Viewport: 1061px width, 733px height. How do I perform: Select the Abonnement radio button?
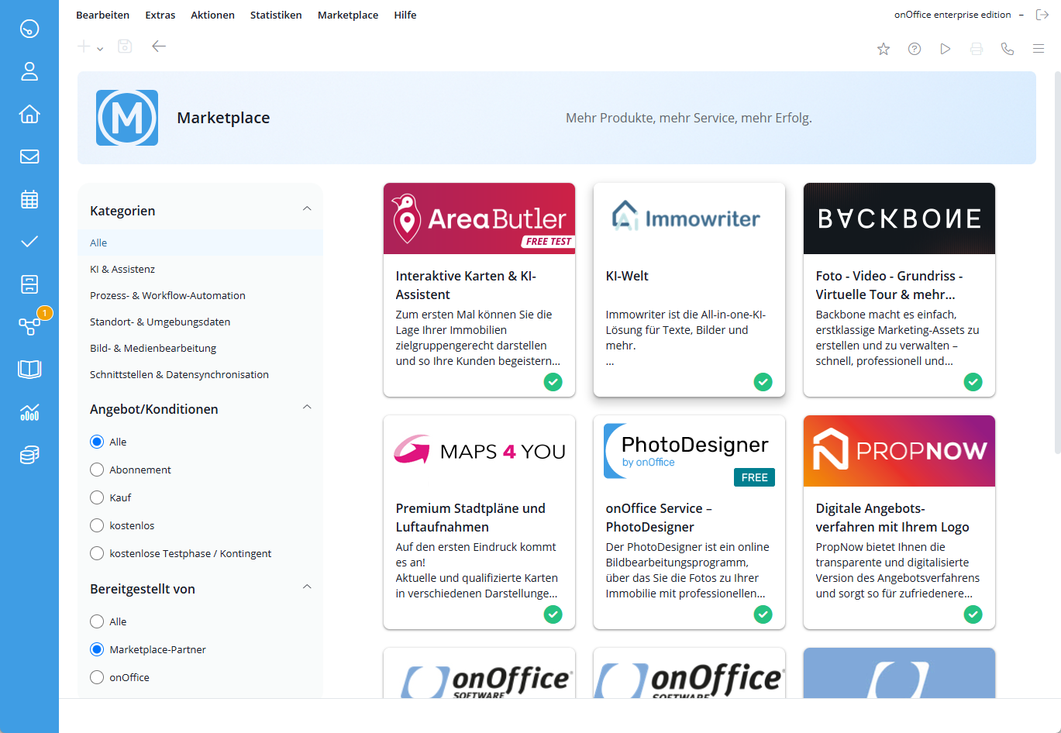point(97,470)
